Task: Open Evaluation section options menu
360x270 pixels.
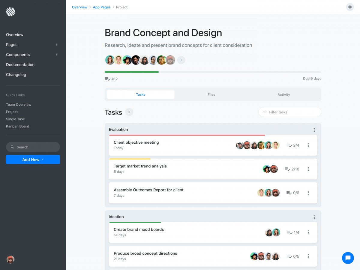Action: [x=314, y=130]
